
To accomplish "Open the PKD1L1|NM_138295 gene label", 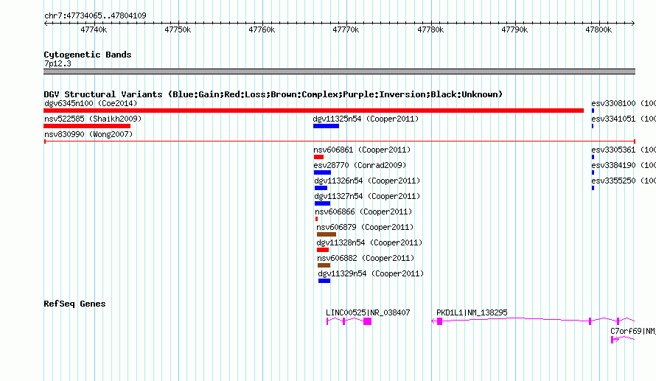I will (472, 312).
